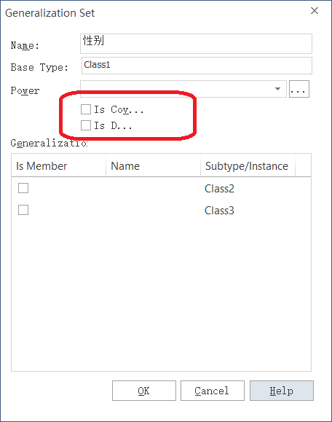
Task: Click the ellipsis browse button beside Power
Action: pyautogui.click(x=299, y=89)
